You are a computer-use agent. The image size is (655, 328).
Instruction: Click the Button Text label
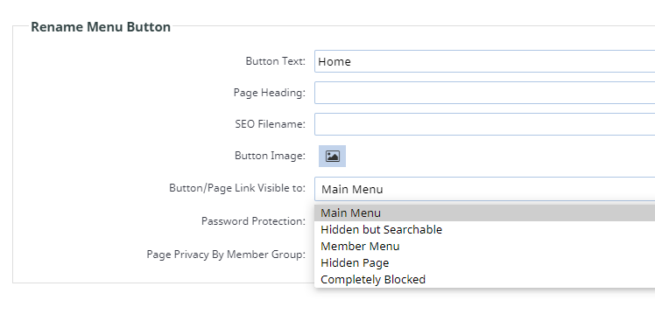pyautogui.click(x=275, y=61)
